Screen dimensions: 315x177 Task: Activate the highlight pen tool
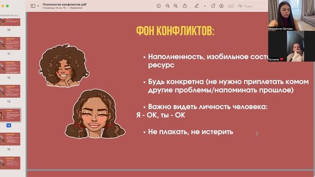pyautogui.click(x=197, y=6)
